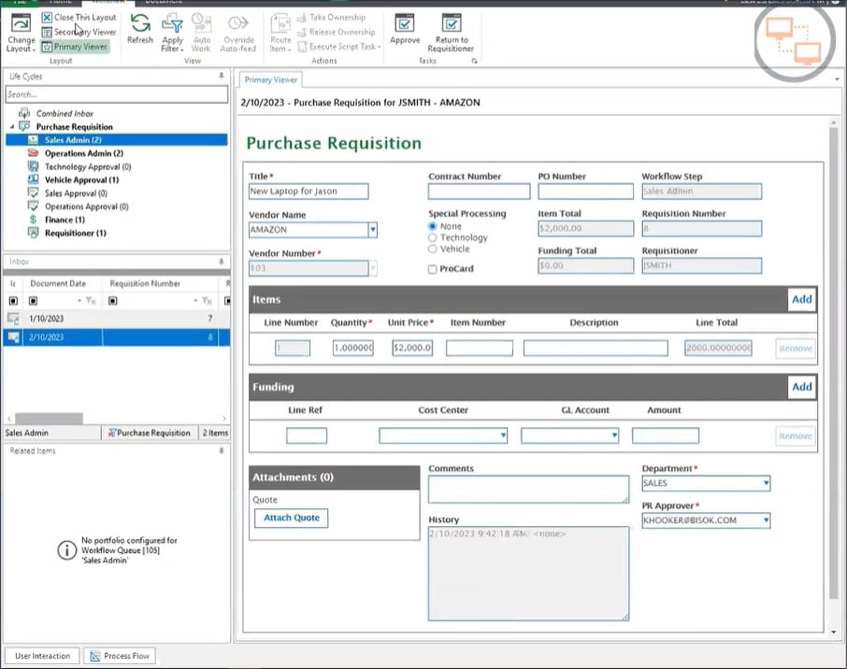The image size is (847, 669).
Task: Open Requisition Number filter icon
Action: (x=208, y=301)
